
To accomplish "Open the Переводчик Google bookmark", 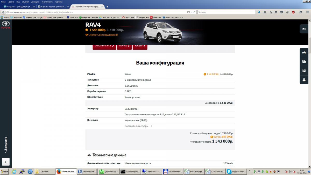I will [x=33, y=17].
